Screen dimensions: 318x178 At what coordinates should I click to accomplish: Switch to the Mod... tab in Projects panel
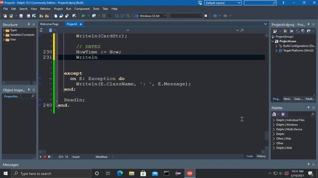click(288, 99)
